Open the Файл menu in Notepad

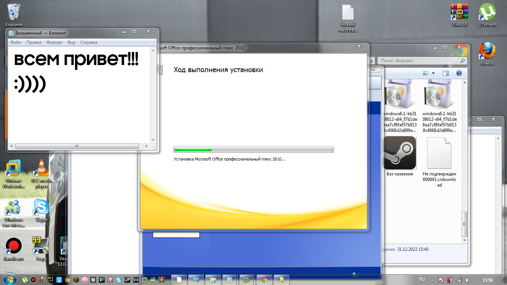16,42
